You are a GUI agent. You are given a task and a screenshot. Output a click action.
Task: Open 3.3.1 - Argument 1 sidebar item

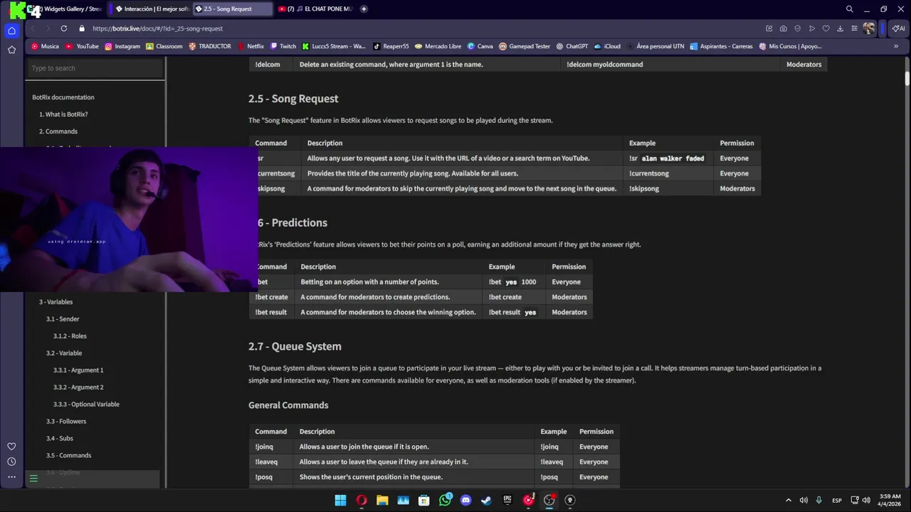[x=78, y=370]
